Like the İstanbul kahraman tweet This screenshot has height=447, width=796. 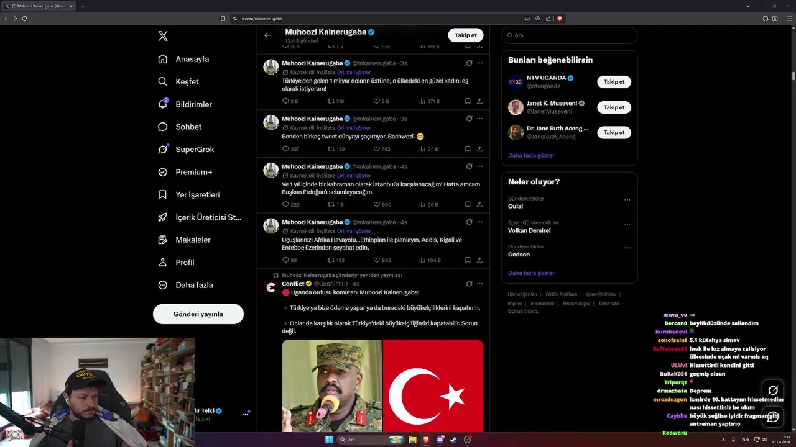coord(382,205)
